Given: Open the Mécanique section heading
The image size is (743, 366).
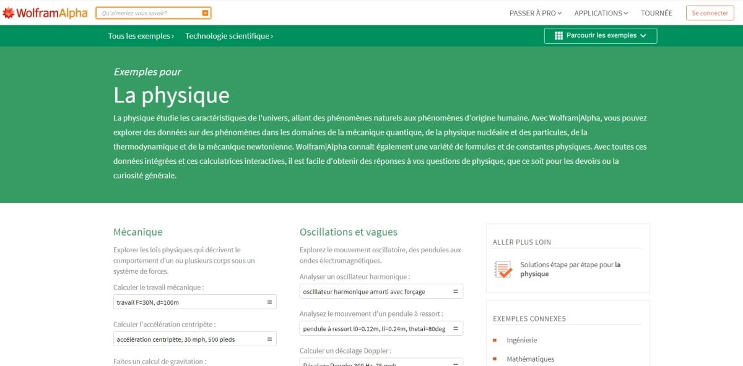Looking at the screenshot, I should [138, 232].
